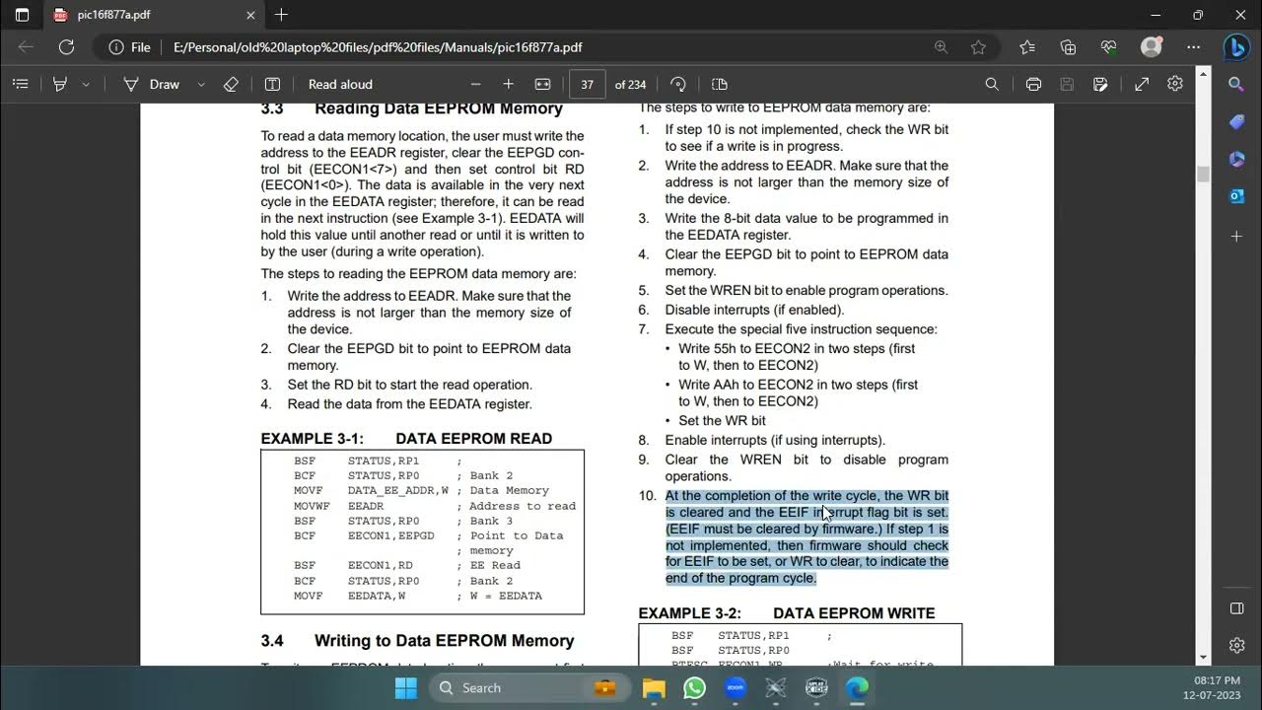
Task: Enter PDF full screen mode
Action: point(1142,84)
